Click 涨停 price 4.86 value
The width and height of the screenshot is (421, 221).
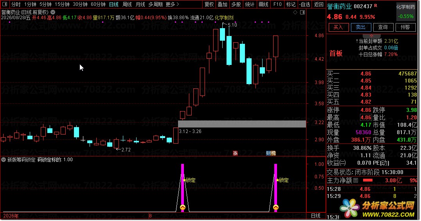pyautogui.click(x=366, y=110)
